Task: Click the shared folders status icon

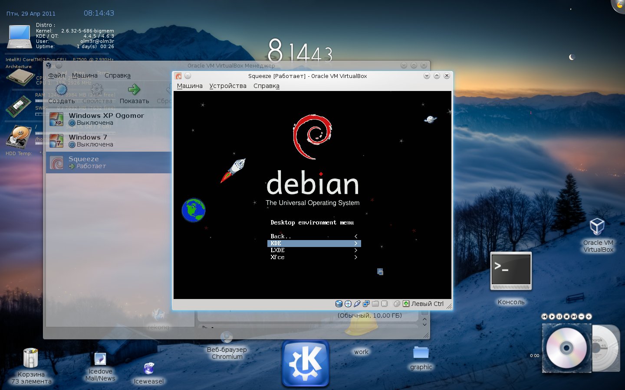Action: coord(375,304)
